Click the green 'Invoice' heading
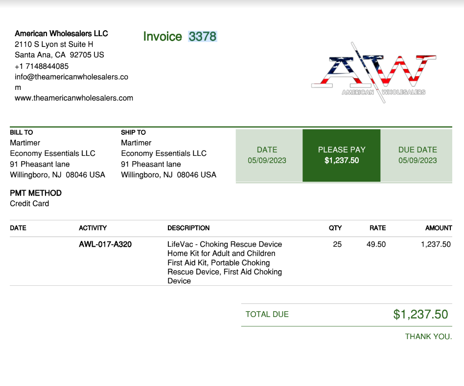 (162, 37)
